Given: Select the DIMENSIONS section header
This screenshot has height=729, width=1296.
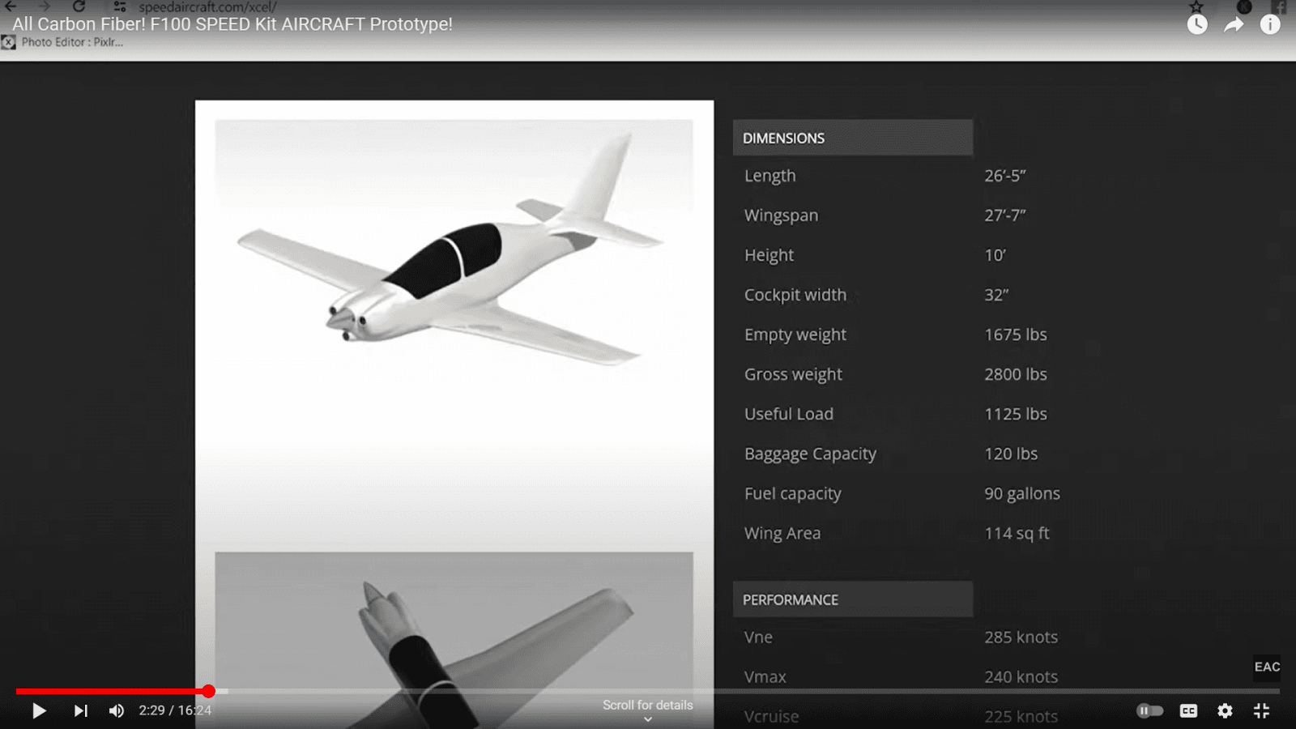Looking at the screenshot, I should 852,138.
